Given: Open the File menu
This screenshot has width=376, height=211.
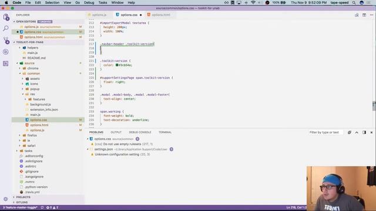Looking at the screenshot, I should click(28, 2).
